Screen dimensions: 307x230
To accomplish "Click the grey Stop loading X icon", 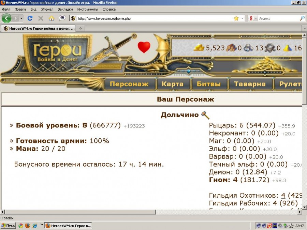I will [x=41, y=18].
